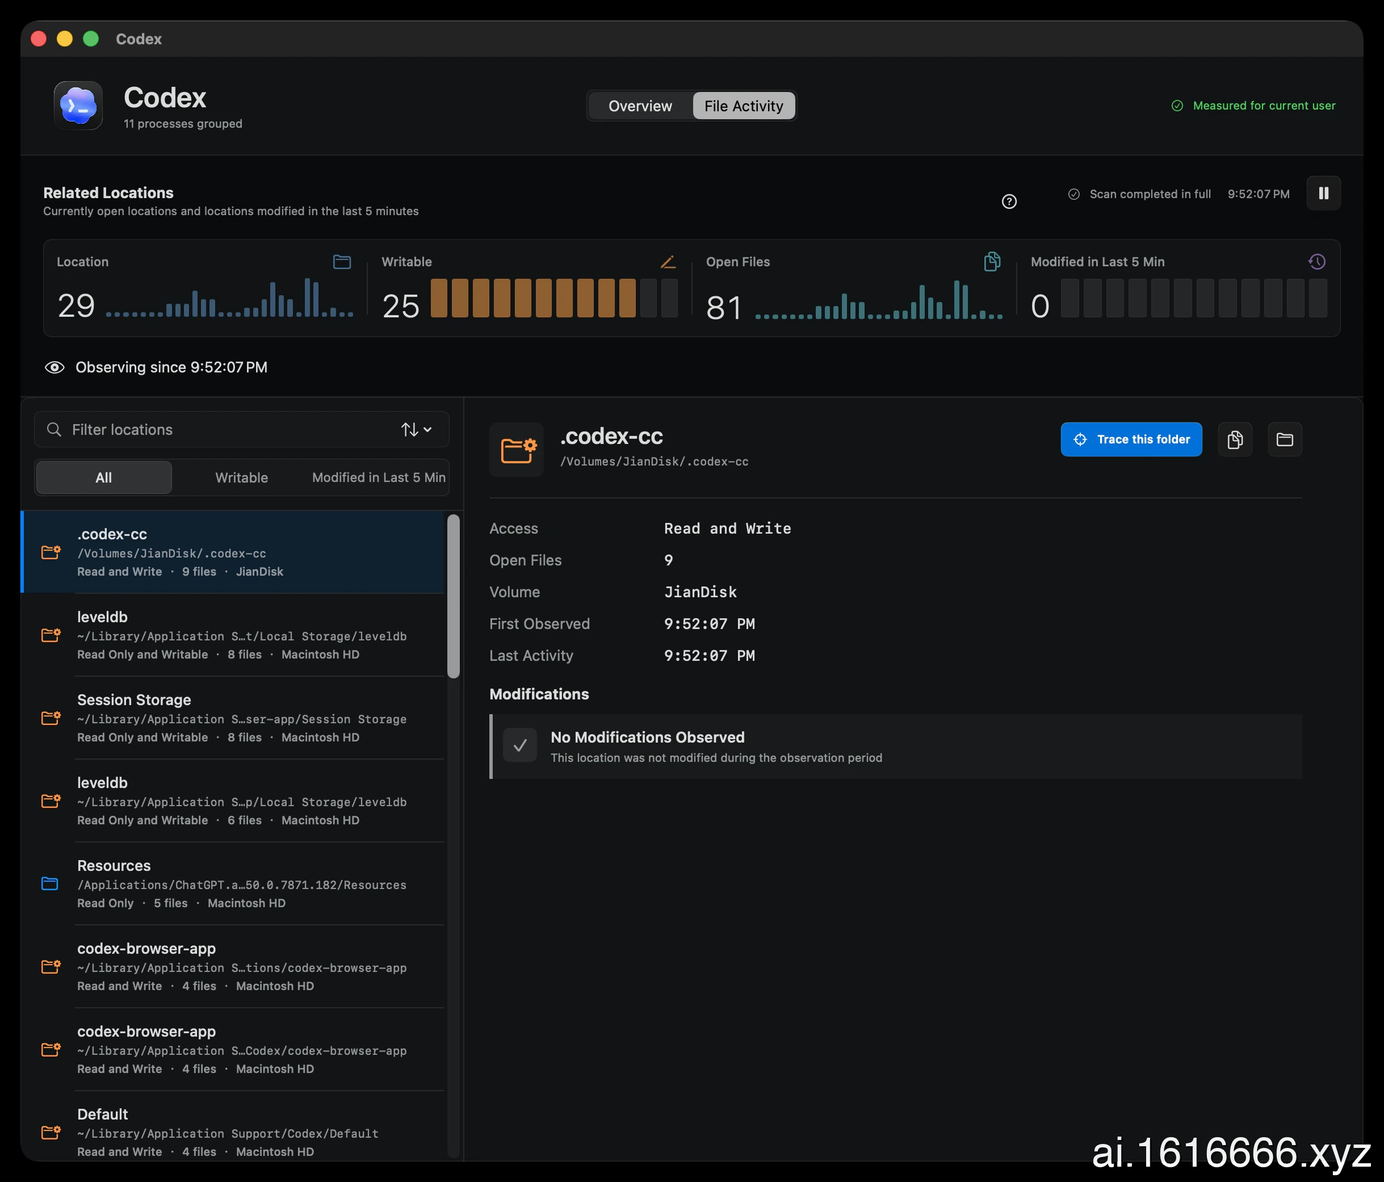Click the folder icon on Location card

tap(342, 262)
